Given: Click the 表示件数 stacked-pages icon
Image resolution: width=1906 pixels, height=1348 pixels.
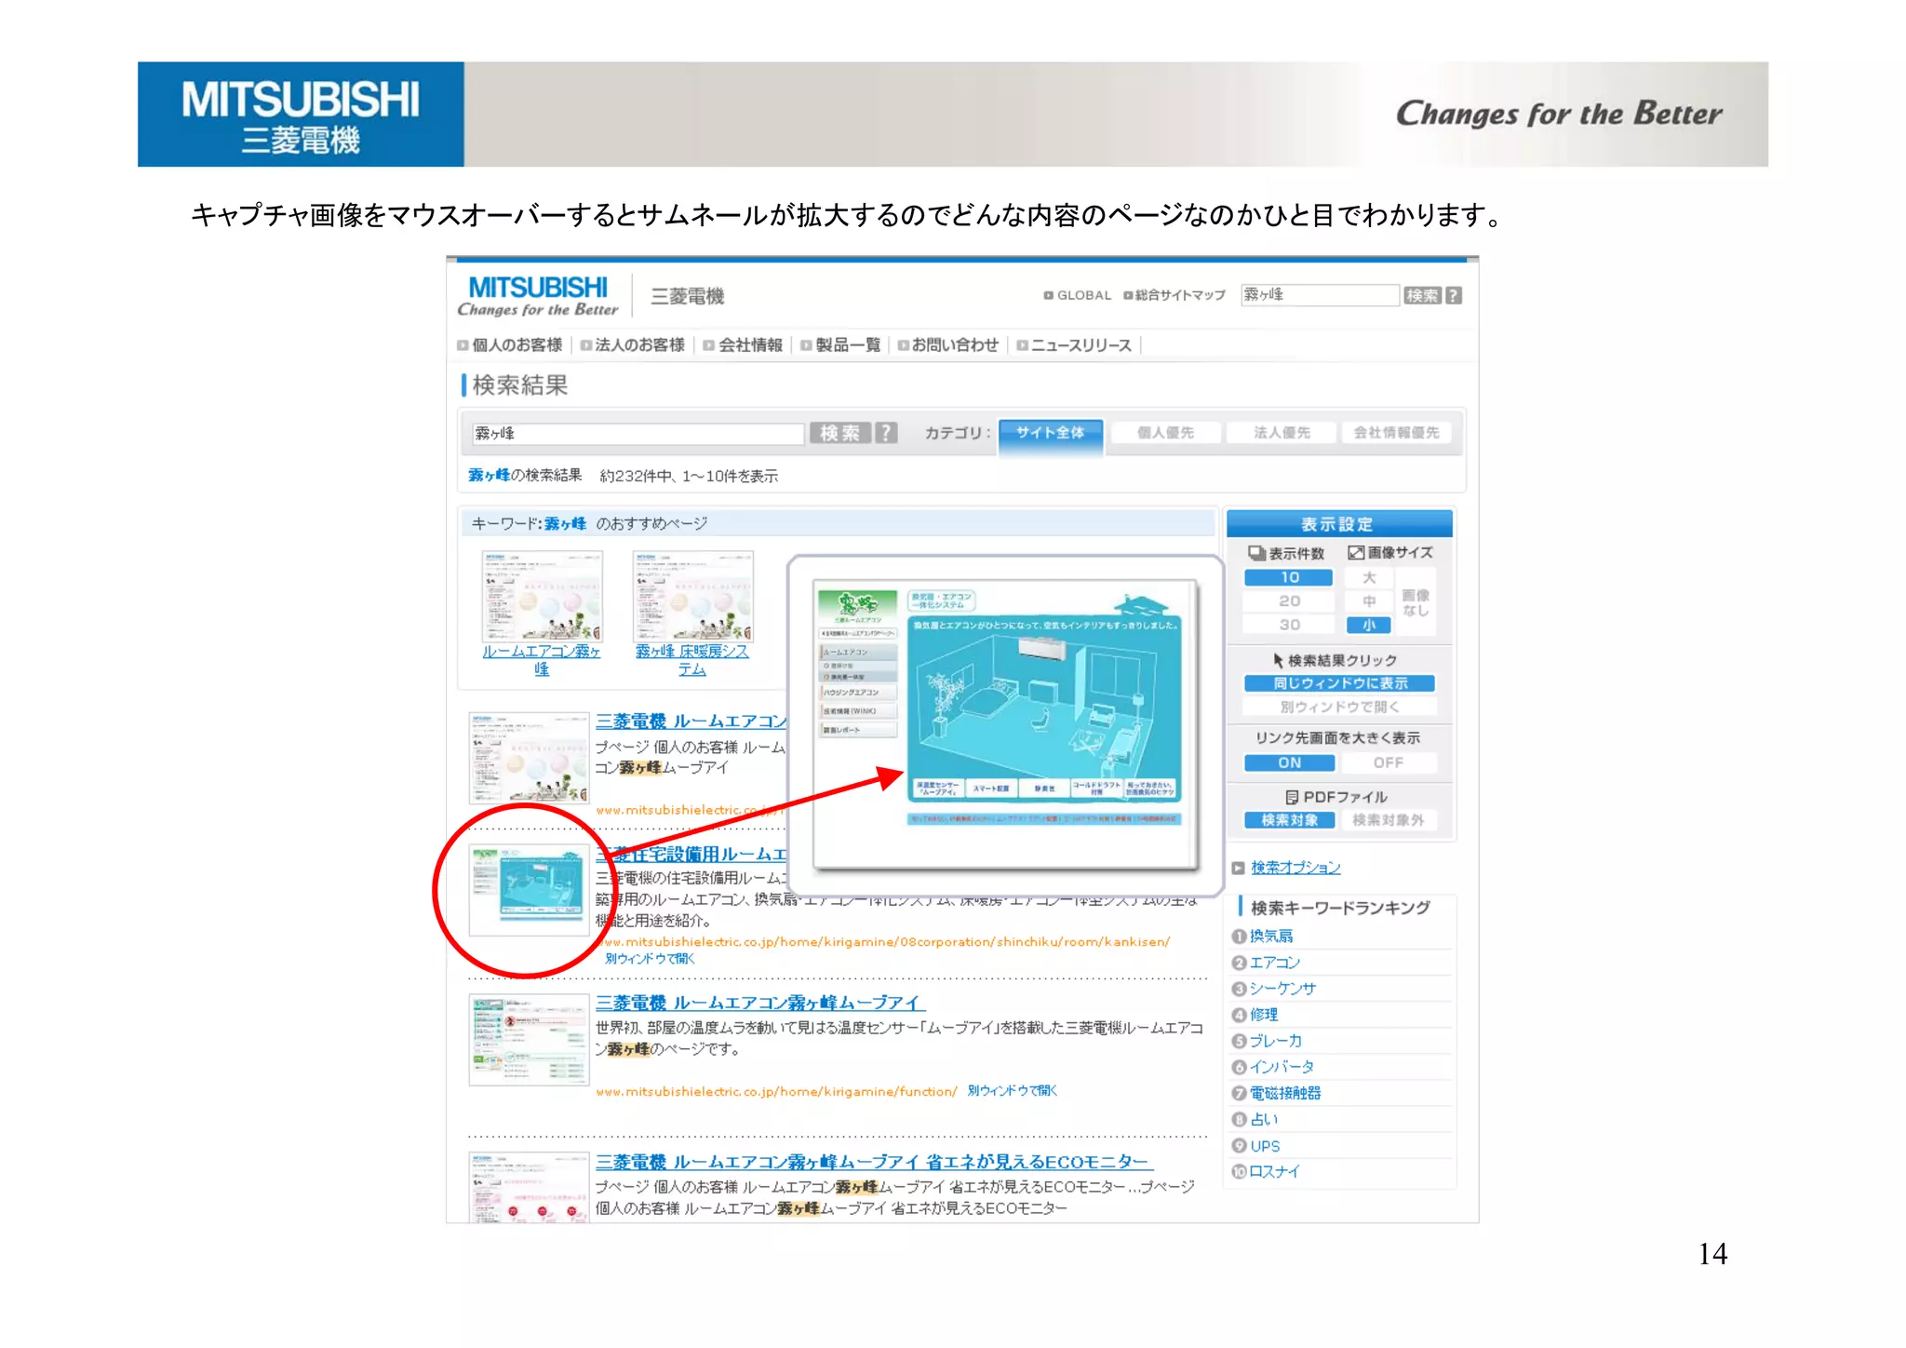Looking at the screenshot, I should pos(1256,553).
